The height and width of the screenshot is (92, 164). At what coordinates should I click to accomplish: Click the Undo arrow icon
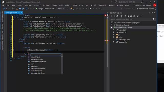[x=26, y=8]
